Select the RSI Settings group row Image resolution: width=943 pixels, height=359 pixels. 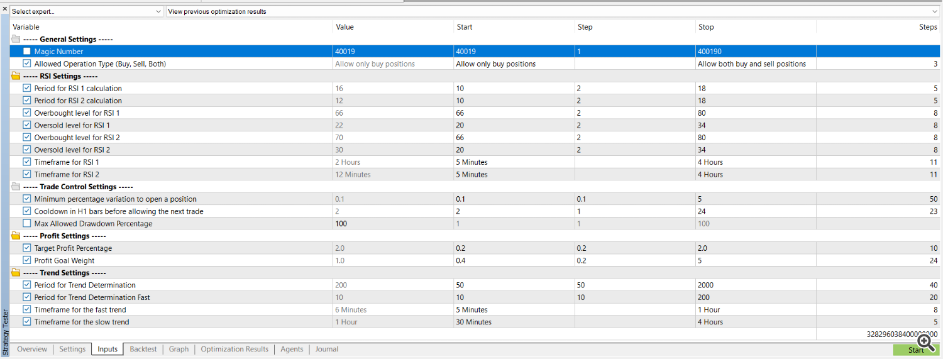475,76
